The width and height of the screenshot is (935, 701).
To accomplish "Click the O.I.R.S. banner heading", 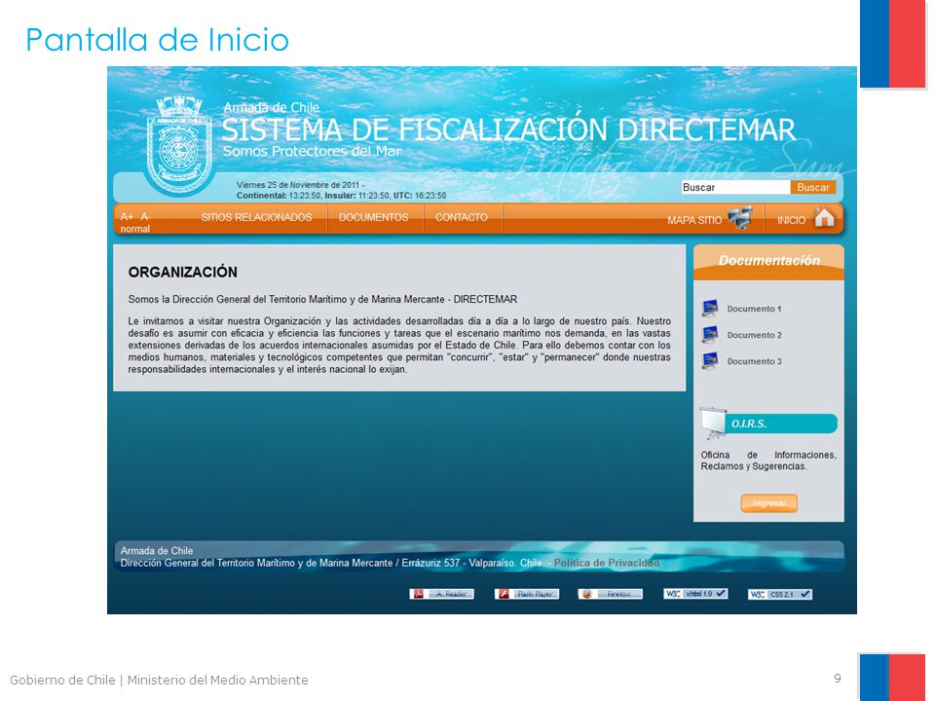I will pyautogui.click(x=781, y=424).
